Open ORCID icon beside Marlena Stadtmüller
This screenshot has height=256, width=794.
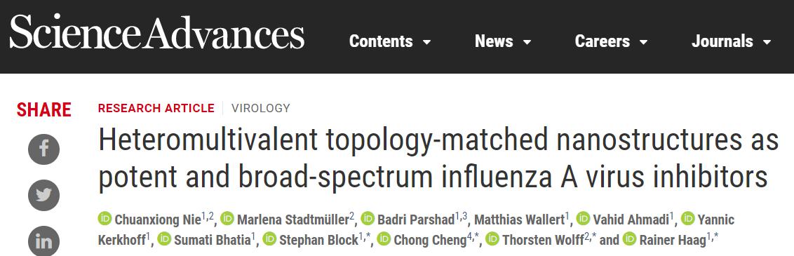pyautogui.click(x=227, y=219)
